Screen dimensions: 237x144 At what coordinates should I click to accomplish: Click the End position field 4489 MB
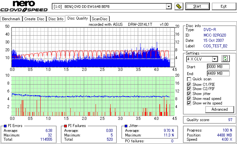218,73
